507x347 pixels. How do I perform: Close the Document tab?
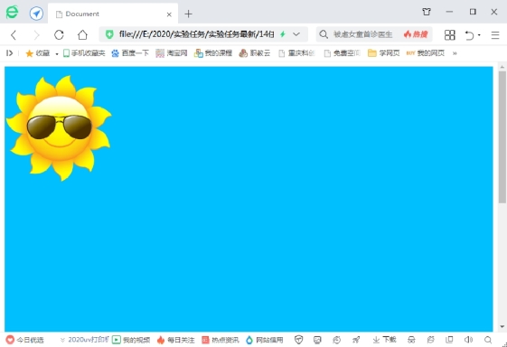pos(169,14)
